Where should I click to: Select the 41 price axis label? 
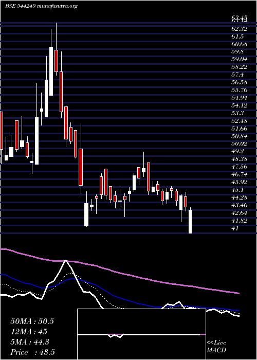coord(235,228)
